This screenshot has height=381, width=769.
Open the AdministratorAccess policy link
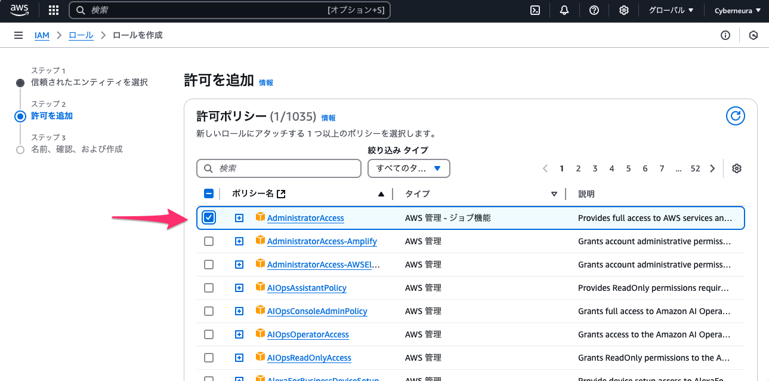(305, 218)
